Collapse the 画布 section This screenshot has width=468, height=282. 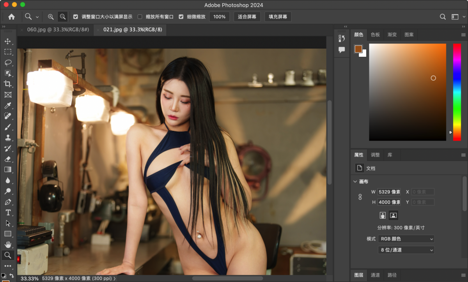point(355,182)
